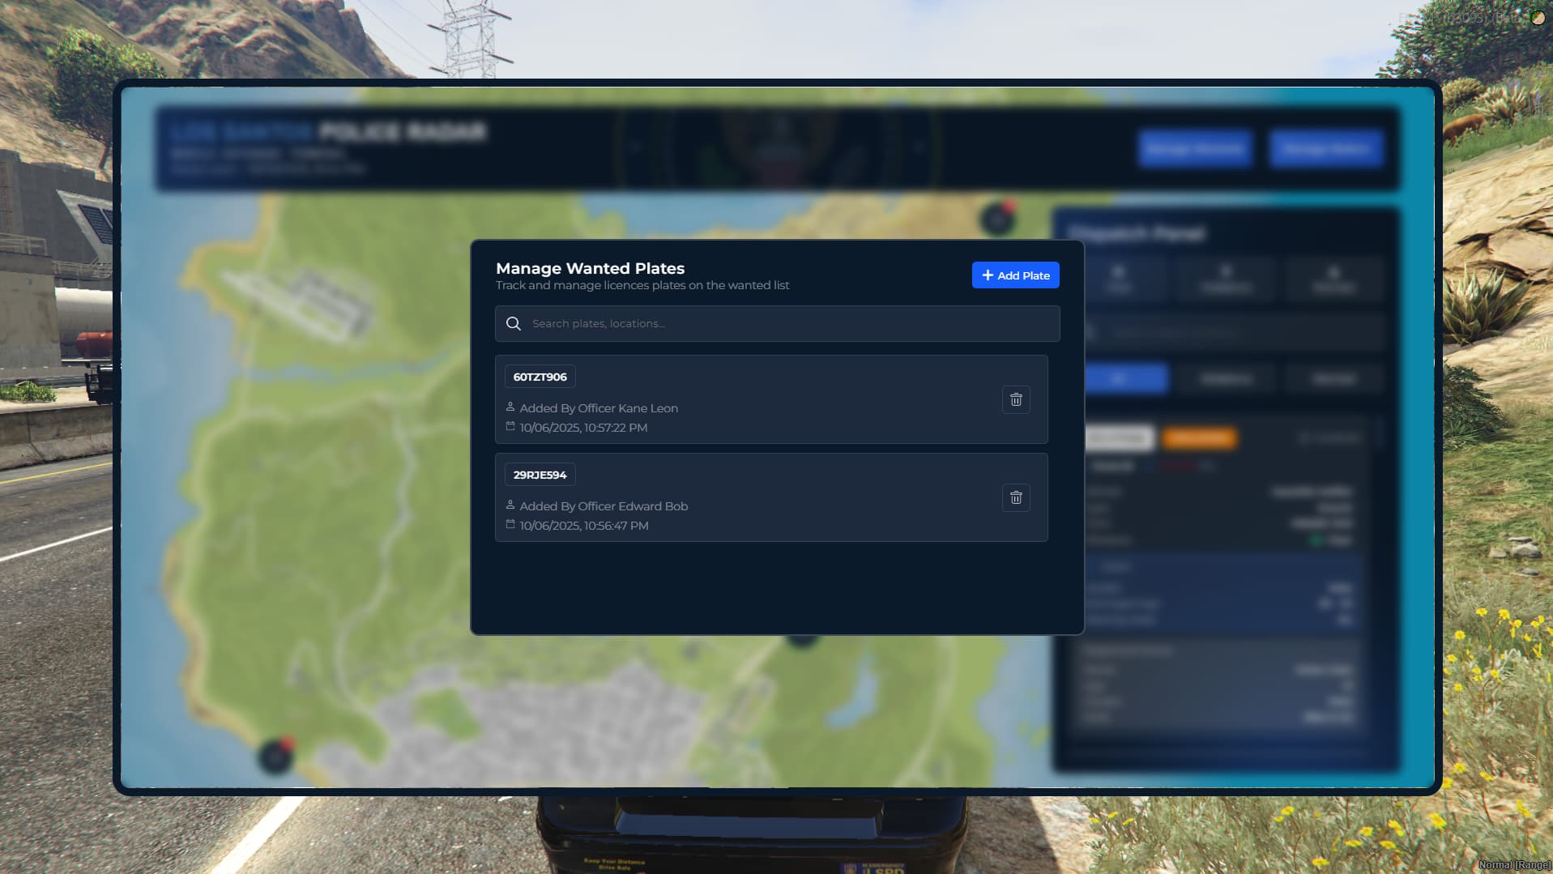
Task: Click the Add Plate button
Action: (x=1015, y=275)
